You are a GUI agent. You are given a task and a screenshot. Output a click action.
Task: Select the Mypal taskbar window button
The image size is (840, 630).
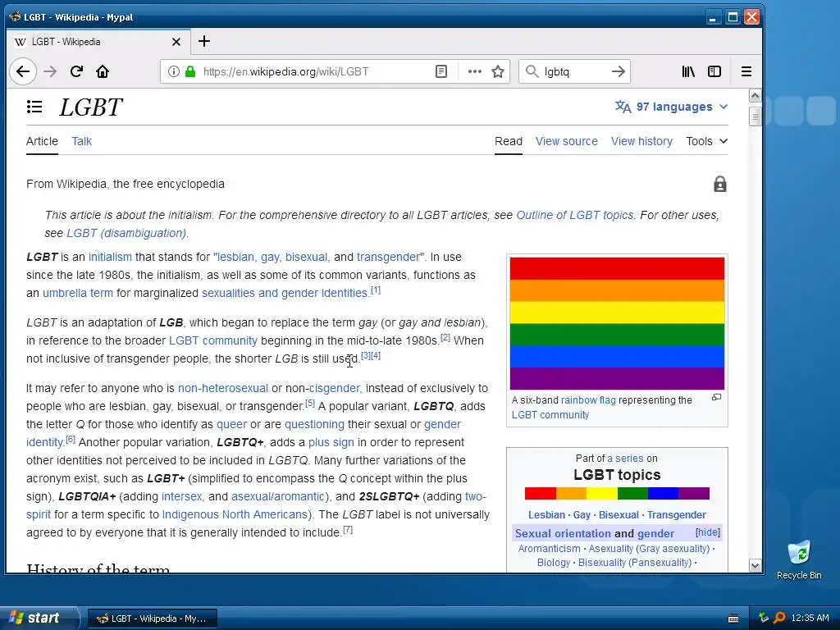(152, 619)
